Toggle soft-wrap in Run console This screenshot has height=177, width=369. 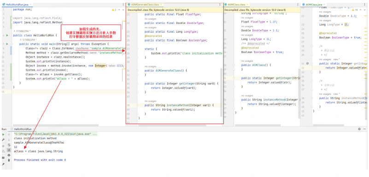(9, 145)
